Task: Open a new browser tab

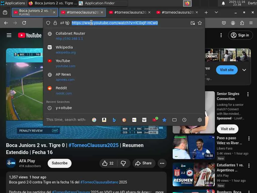Action: pyautogui.click(x=206, y=12)
